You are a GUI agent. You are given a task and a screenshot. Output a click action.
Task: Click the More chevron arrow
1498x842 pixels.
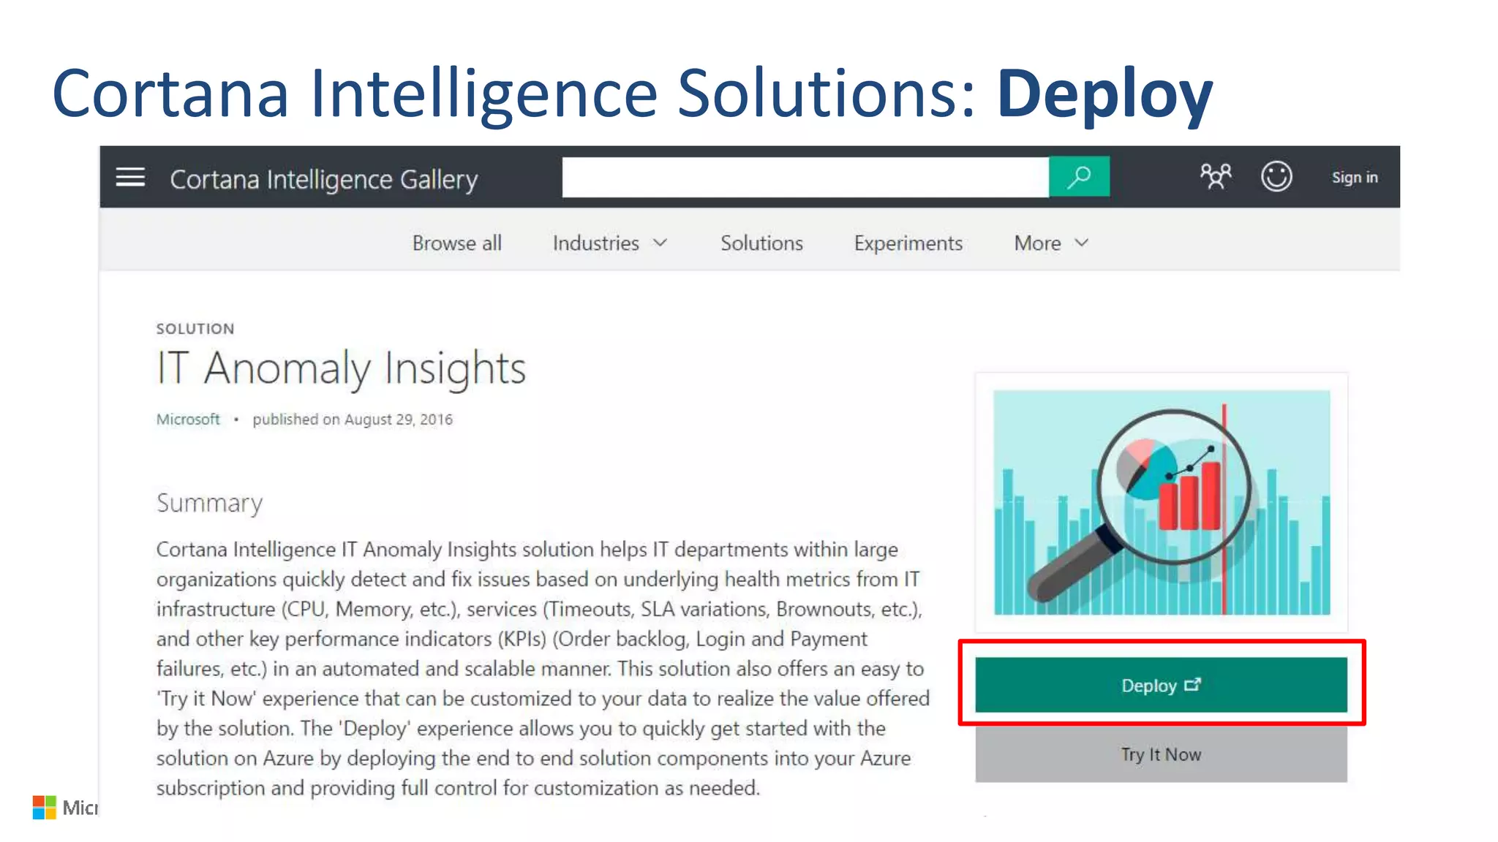(1082, 243)
